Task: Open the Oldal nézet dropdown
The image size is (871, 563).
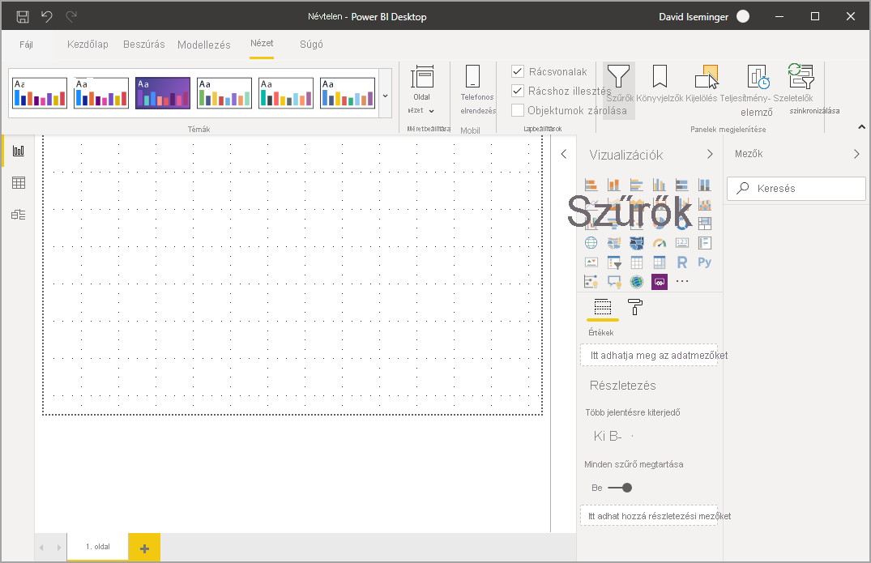Action: (x=422, y=90)
